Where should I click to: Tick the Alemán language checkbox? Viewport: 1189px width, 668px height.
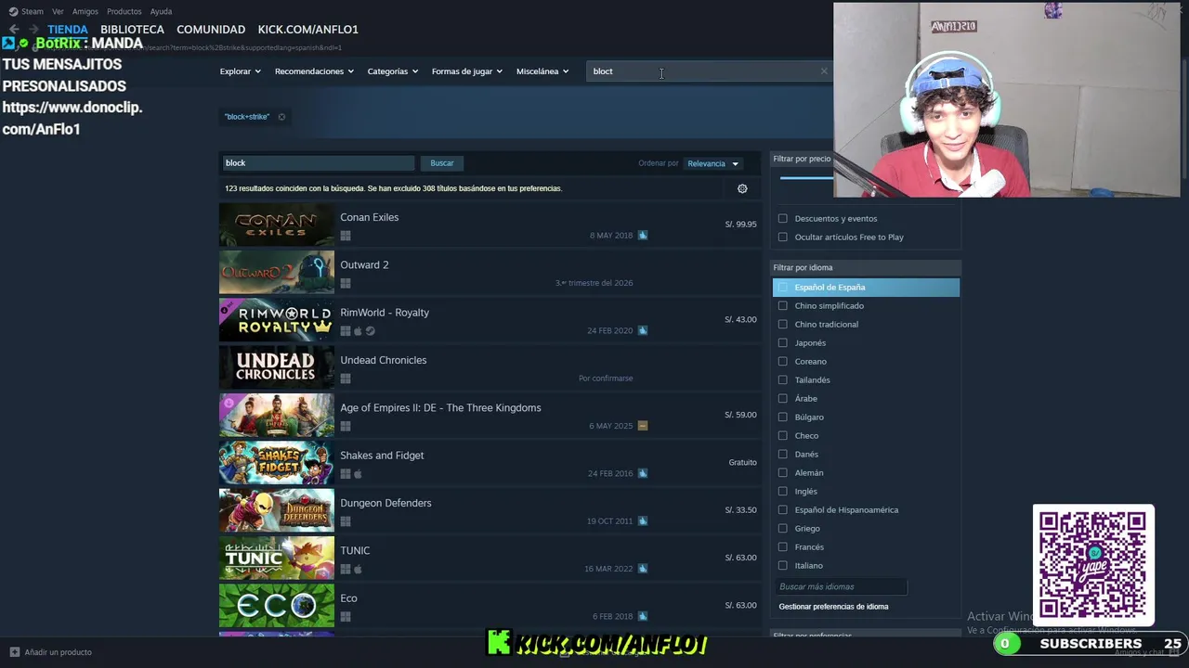pyautogui.click(x=783, y=473)
